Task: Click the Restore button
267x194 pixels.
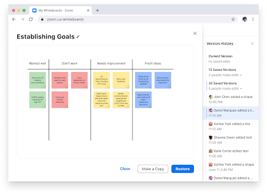Action: (x=183, y=169)
